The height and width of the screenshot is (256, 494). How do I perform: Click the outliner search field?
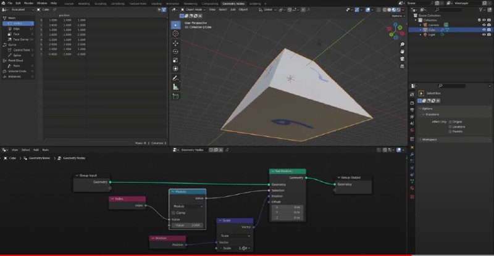[450, 10]
